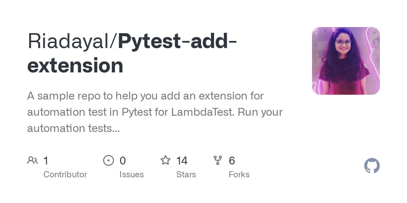Click the Stars label
Screen dimensions: 407x203
pos(186,175)
